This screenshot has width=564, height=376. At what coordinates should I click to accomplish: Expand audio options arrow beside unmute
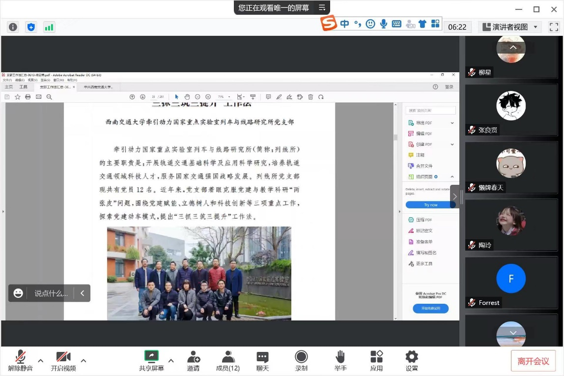pyautogui.click(x=41, y=360)
